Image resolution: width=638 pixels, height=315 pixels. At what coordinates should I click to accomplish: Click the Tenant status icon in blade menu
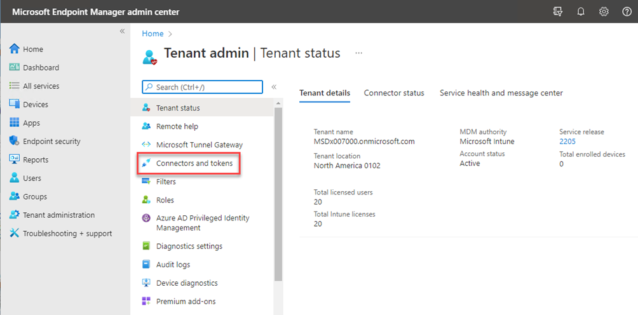146,108
